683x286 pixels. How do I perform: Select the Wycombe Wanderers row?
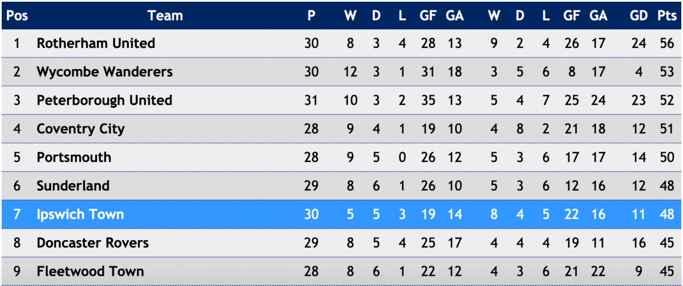point(342,71)
